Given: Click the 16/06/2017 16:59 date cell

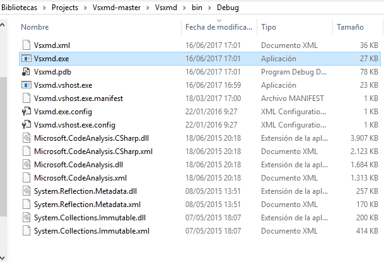Looking at the screenshot, I should [213, 85].
